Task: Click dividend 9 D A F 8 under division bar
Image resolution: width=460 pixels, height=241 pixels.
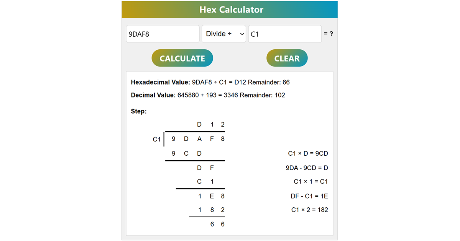Action: [x=198, y=139]
